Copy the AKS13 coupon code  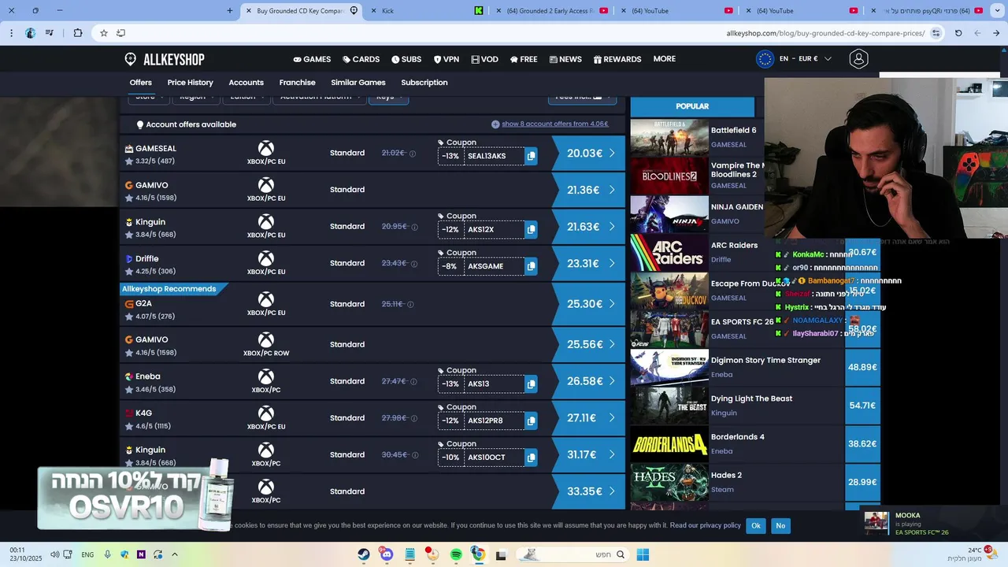pyautogui.click(x=531, y=384)
